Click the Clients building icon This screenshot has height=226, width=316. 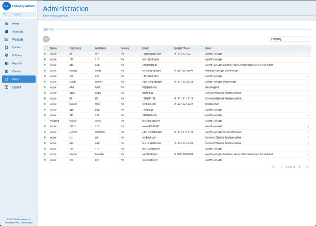click(x=7, y=71)
